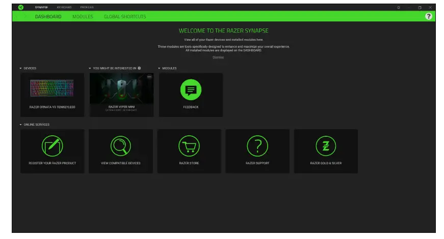Click the Razer Support label
444x239 pixels.
pos(257,163)
